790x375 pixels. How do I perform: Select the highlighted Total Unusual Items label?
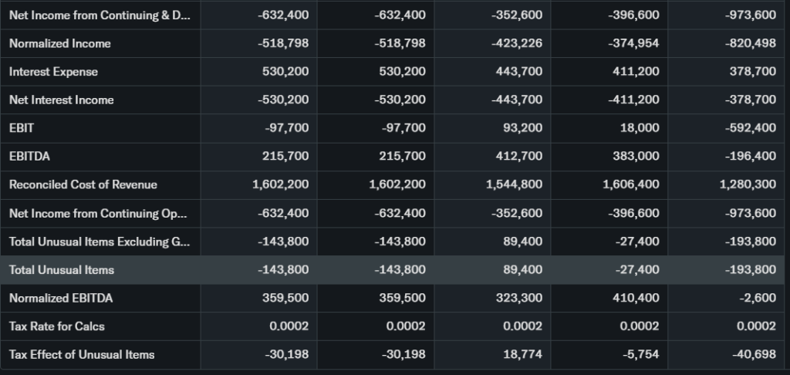coord(62,270)
